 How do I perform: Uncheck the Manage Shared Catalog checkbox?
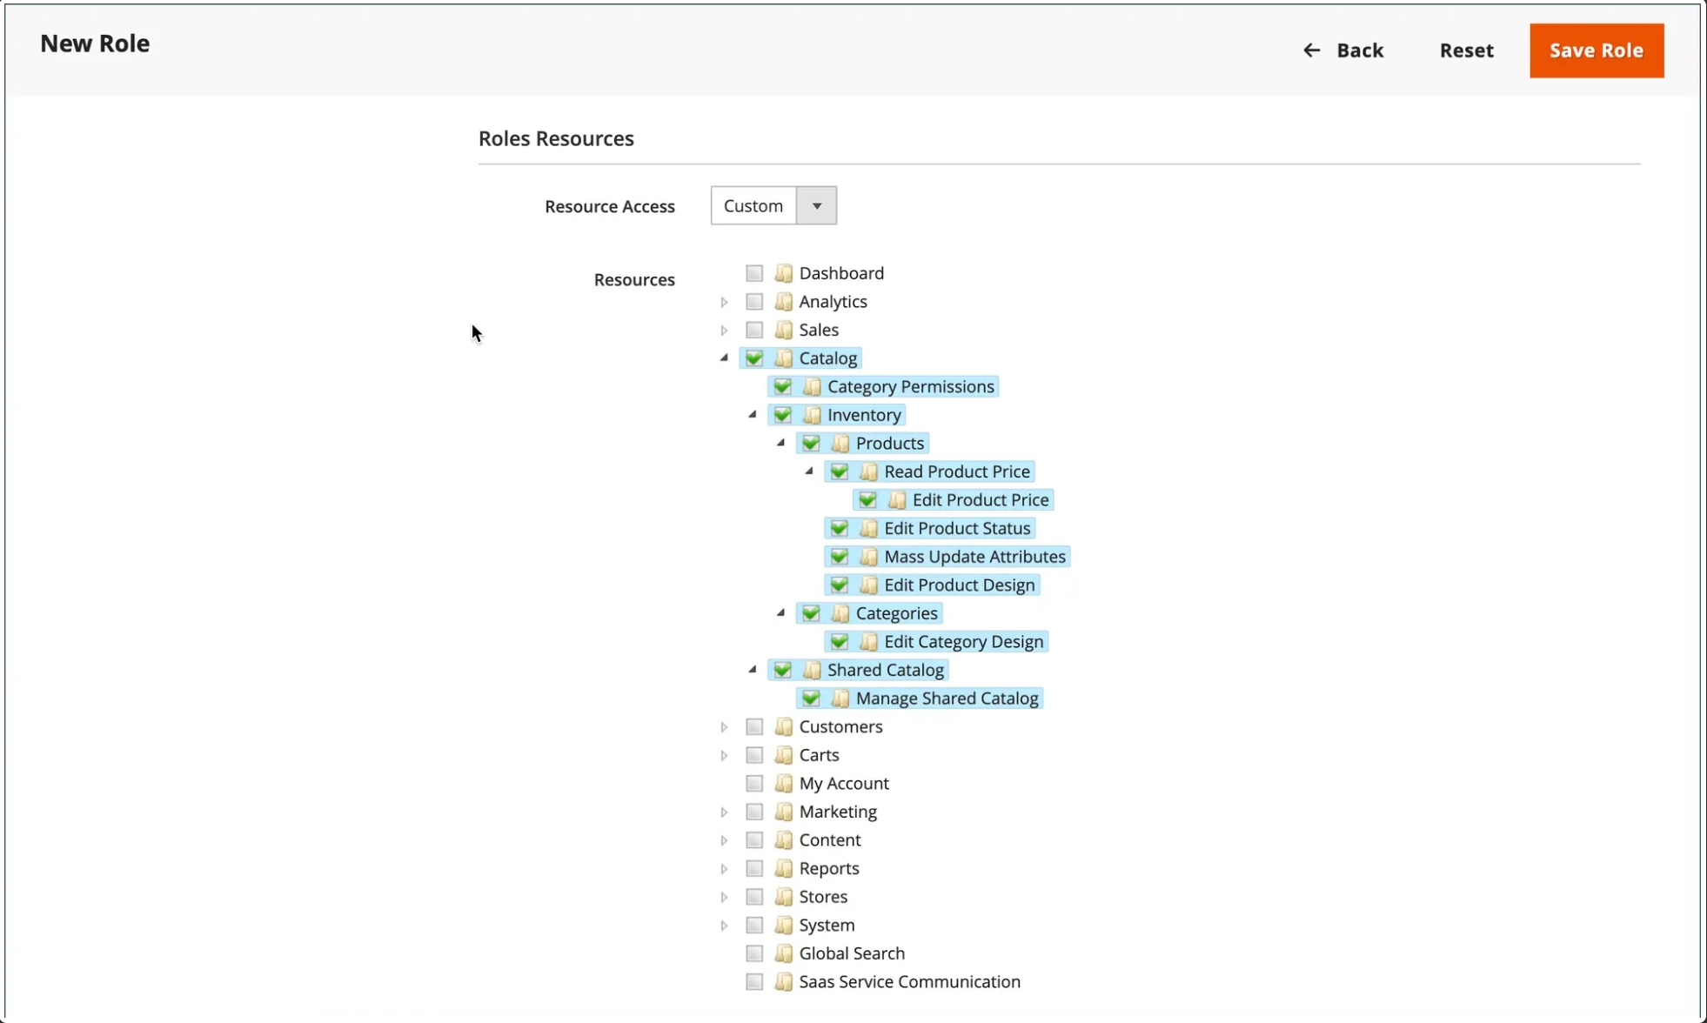pos(811,699)
